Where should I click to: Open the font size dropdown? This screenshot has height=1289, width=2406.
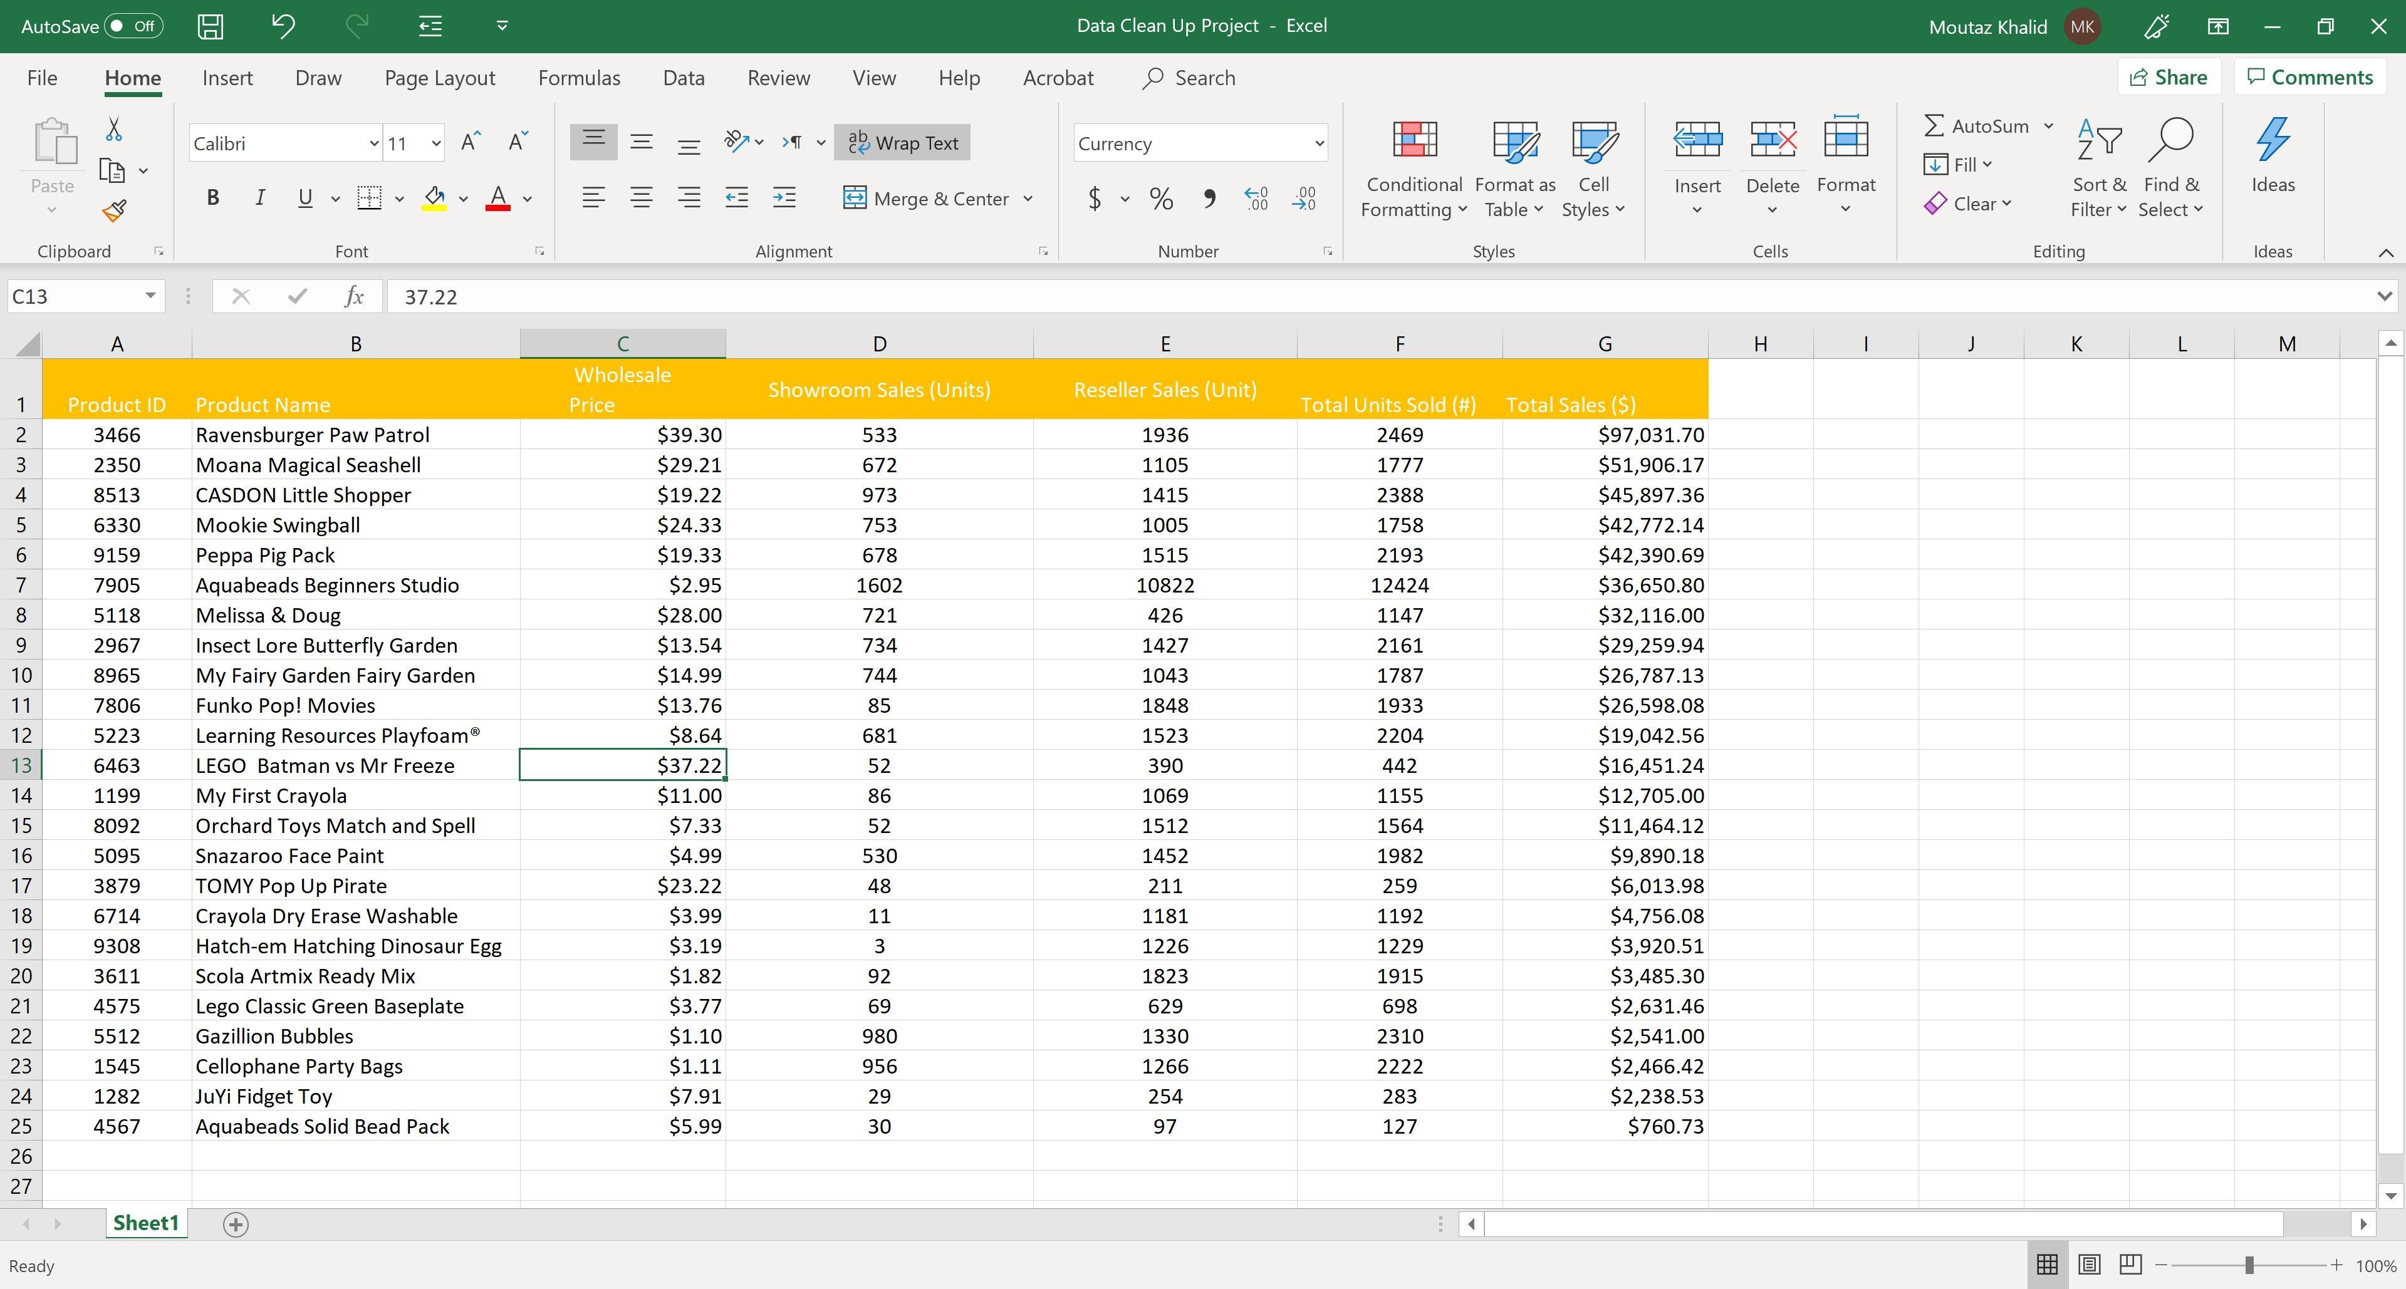coord(435,143)
